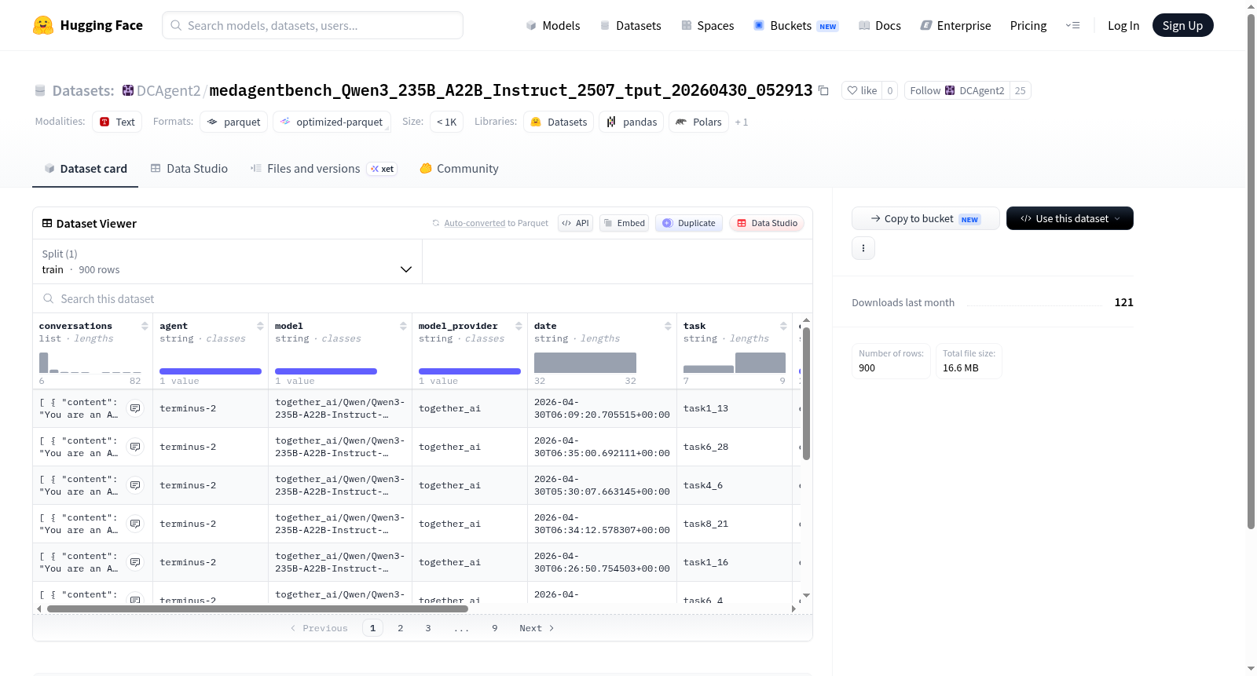Screen dimensions: 1257x676
Task: Click the API button in Dataset Viewer
Action: tap(576, 223)
